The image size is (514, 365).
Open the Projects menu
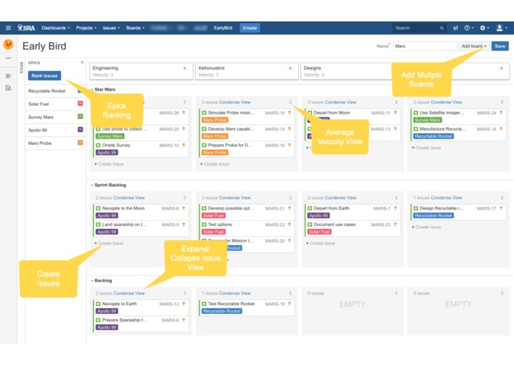click(87, 28)
